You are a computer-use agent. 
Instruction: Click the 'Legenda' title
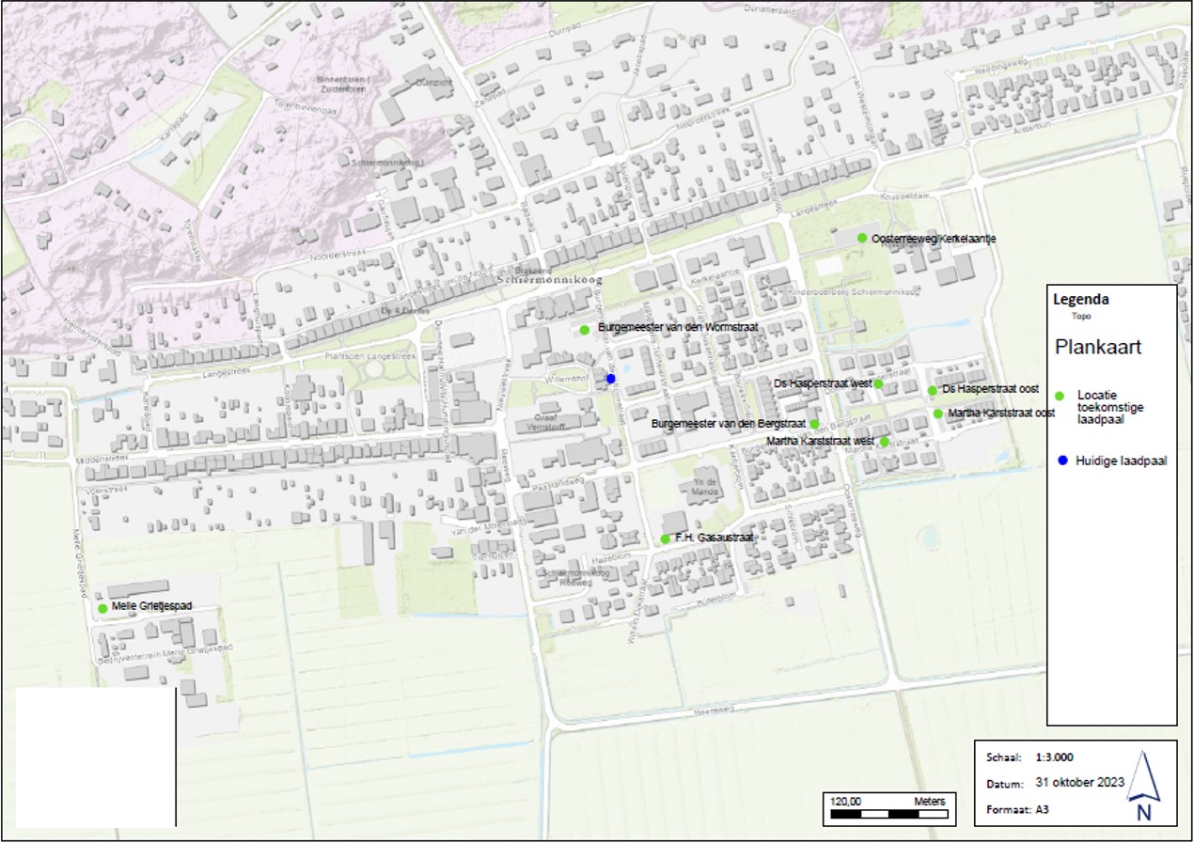tap(1080, 301)
